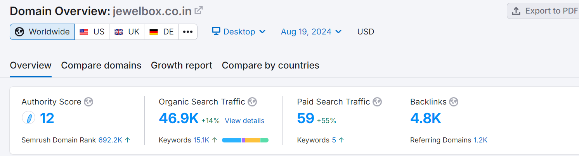Click globe icon next to Paid Search Traffic
The image size is (579, 156).
(377, 102)
